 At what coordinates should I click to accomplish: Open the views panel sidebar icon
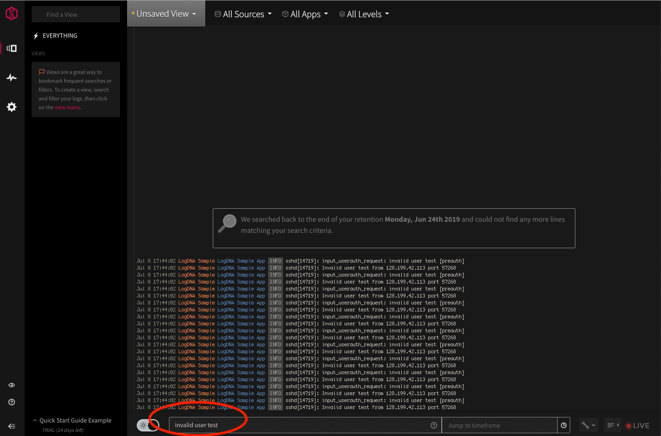pos(12,48)
